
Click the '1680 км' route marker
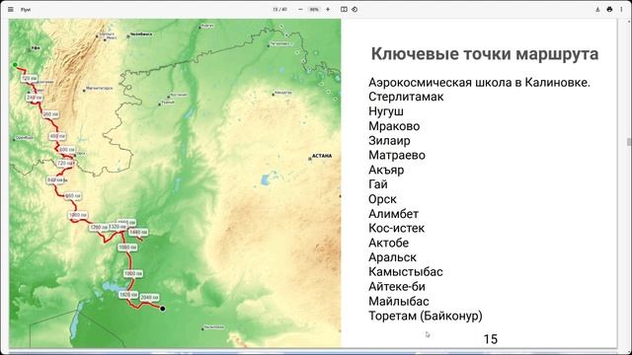(x=127, y=248)
